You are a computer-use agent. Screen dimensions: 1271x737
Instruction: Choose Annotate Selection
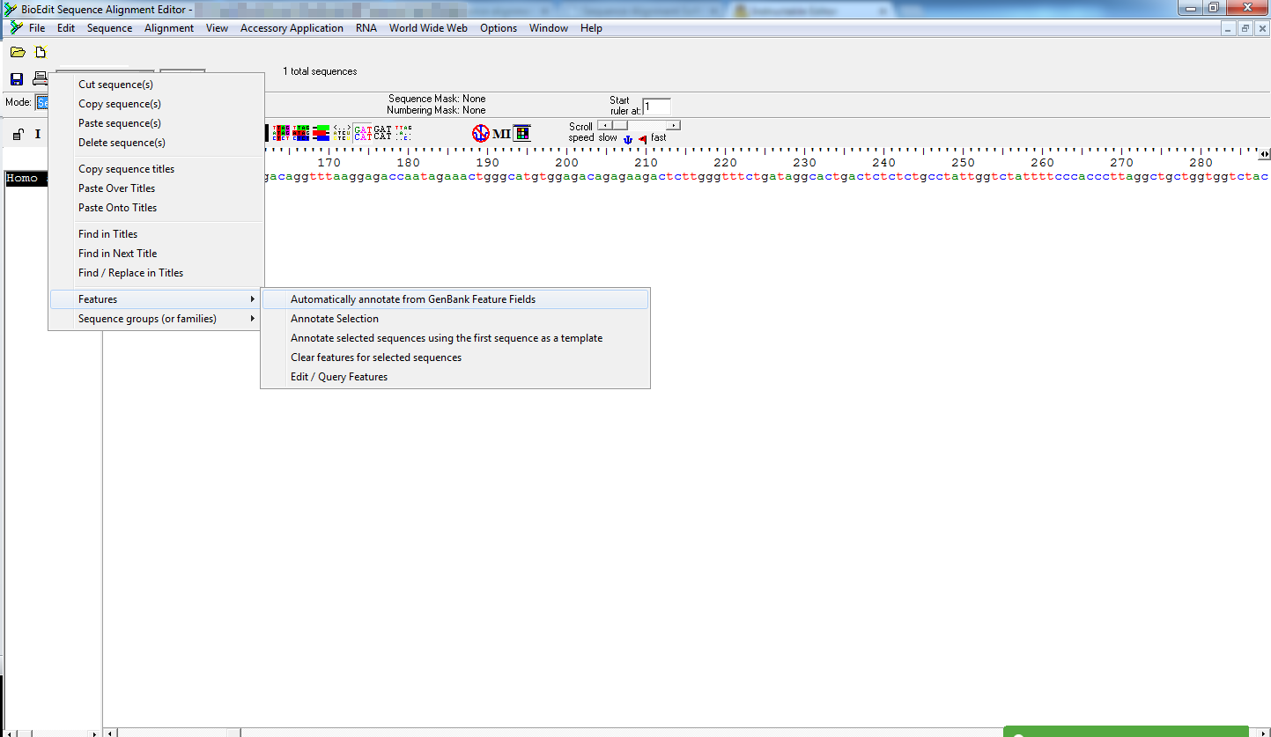coord(455,319)
